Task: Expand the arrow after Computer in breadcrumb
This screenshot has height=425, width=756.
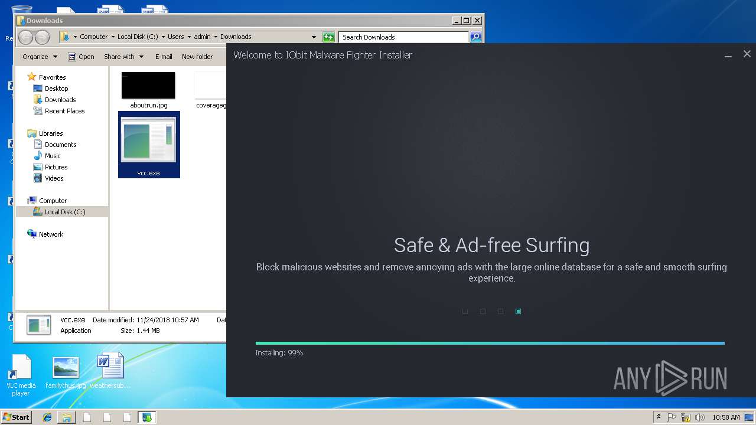Action: tap(112, 37)
